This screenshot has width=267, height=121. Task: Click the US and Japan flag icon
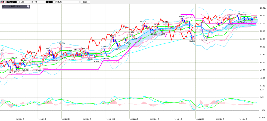(3, 2)
